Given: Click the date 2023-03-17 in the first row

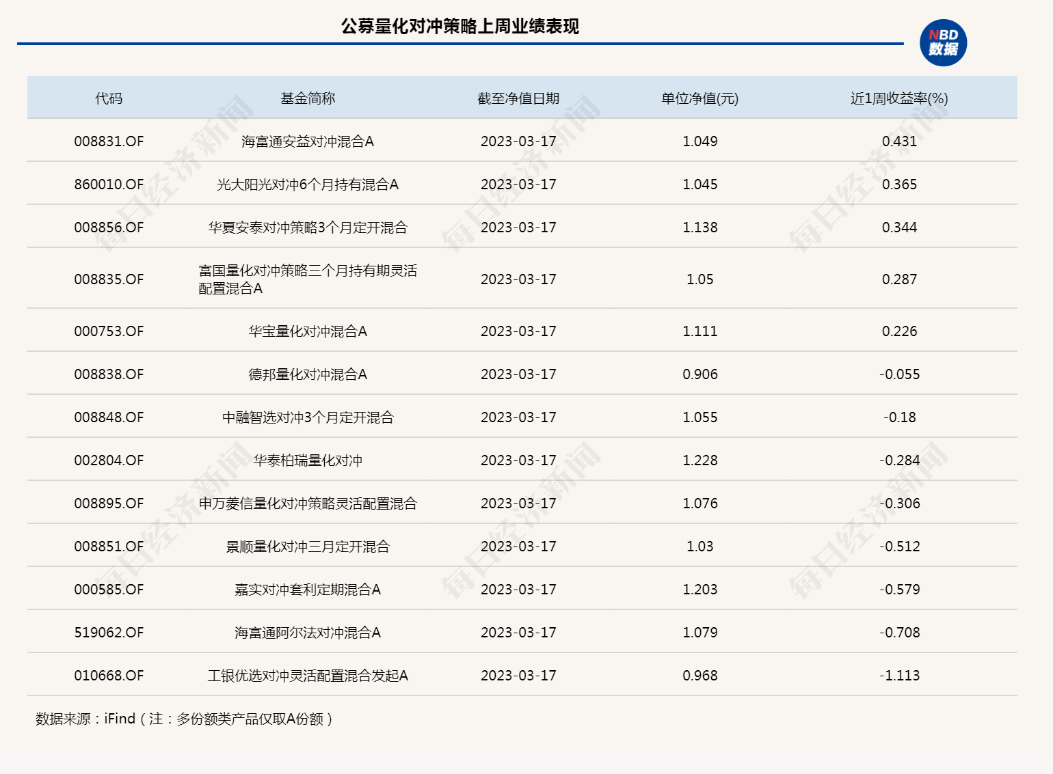Looking at the screenshot, I should [518, 141].
